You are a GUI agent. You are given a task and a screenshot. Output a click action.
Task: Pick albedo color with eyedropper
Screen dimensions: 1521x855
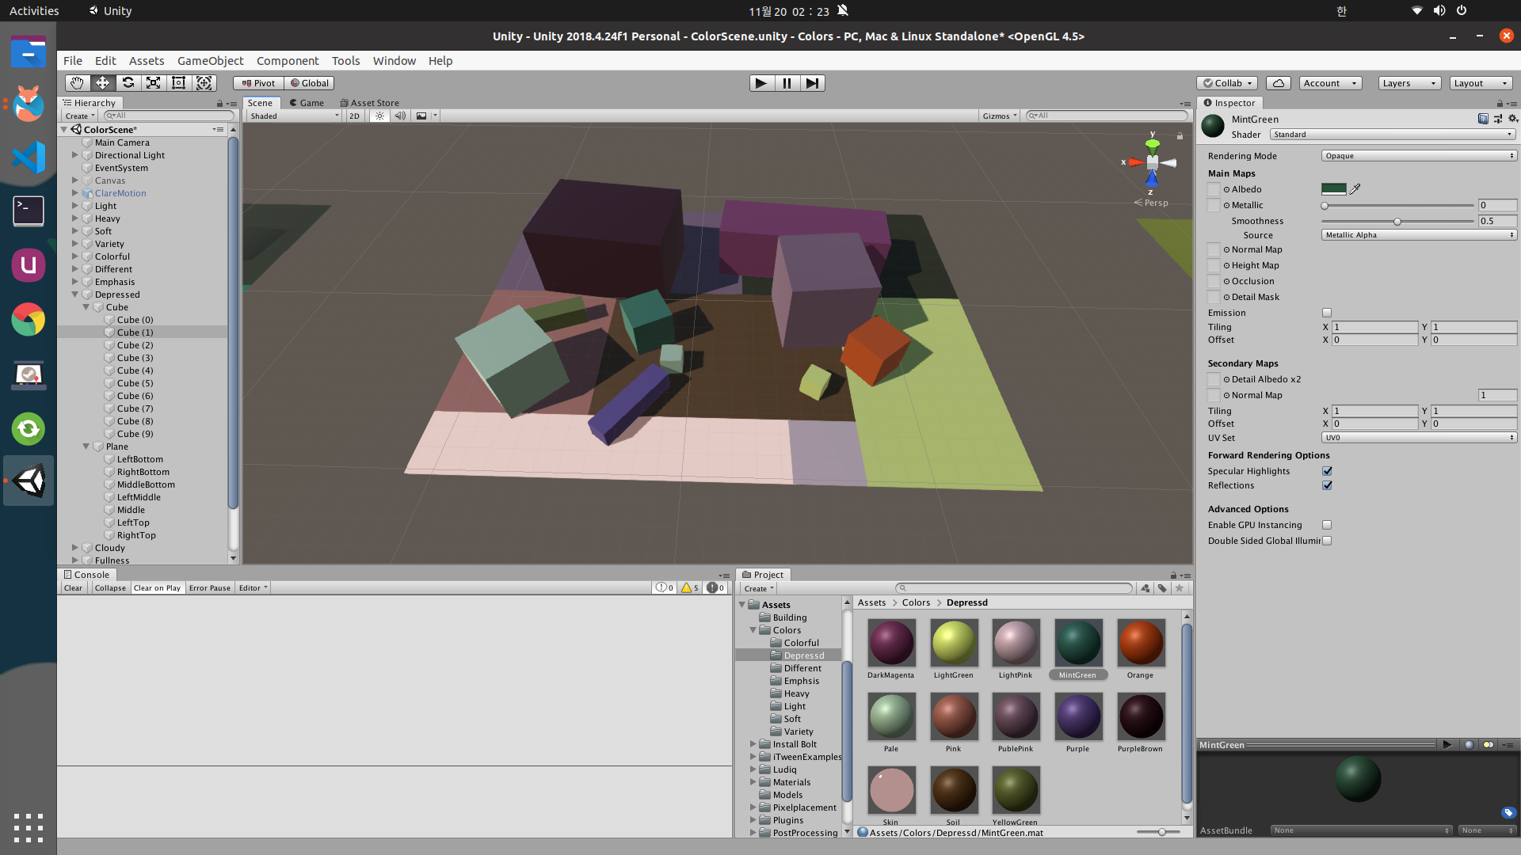click(1355, 189)
